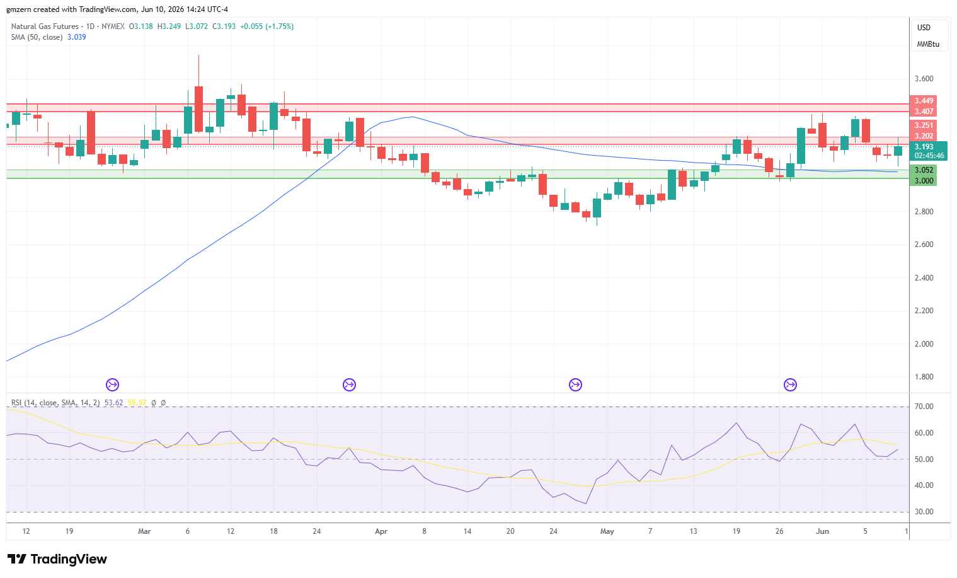Click the Apr label on the date axis
957x578 pixels.
[x=381, y=531]
